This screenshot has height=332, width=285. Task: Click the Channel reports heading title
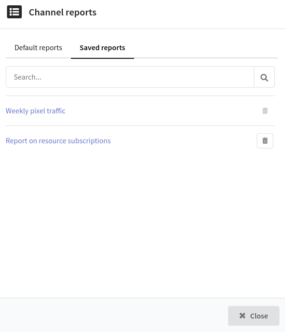[63, 12]
